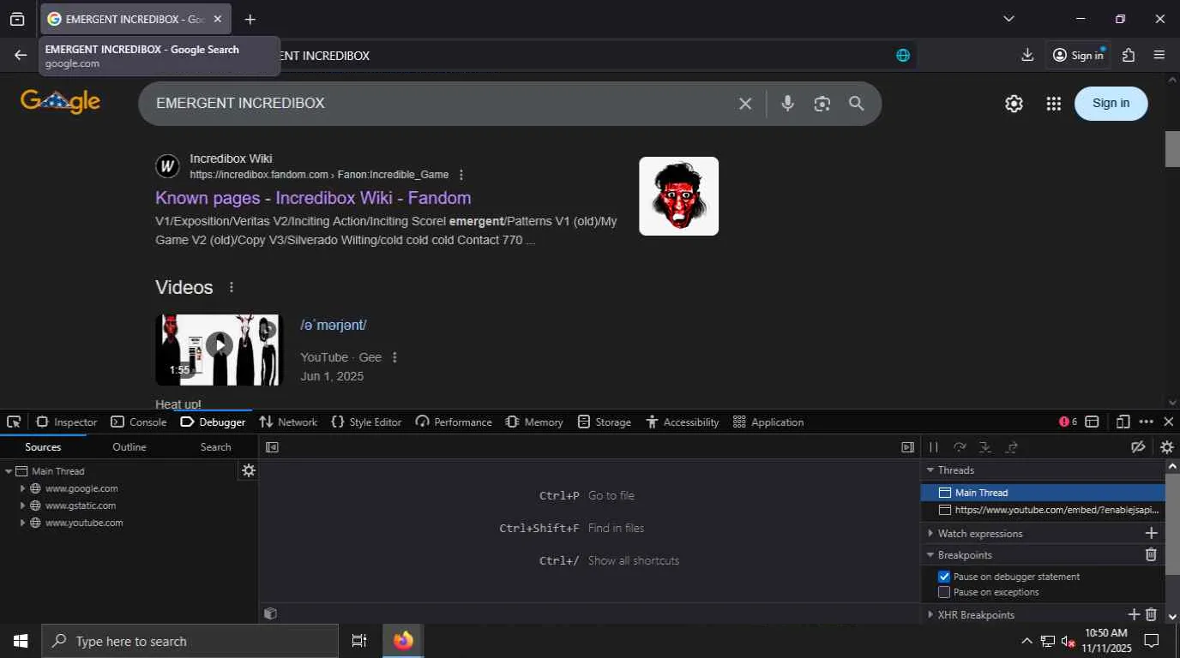This screenshot has width=1180, height=658.
Task: Expand the Watch expressions section
Action: [x=930, y=534]
